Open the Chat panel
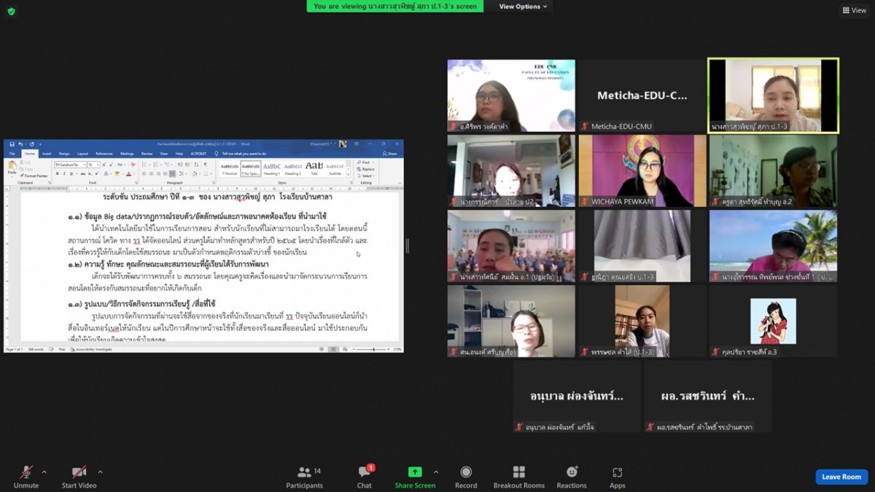 pyautogui.click(x=364, y=477)
